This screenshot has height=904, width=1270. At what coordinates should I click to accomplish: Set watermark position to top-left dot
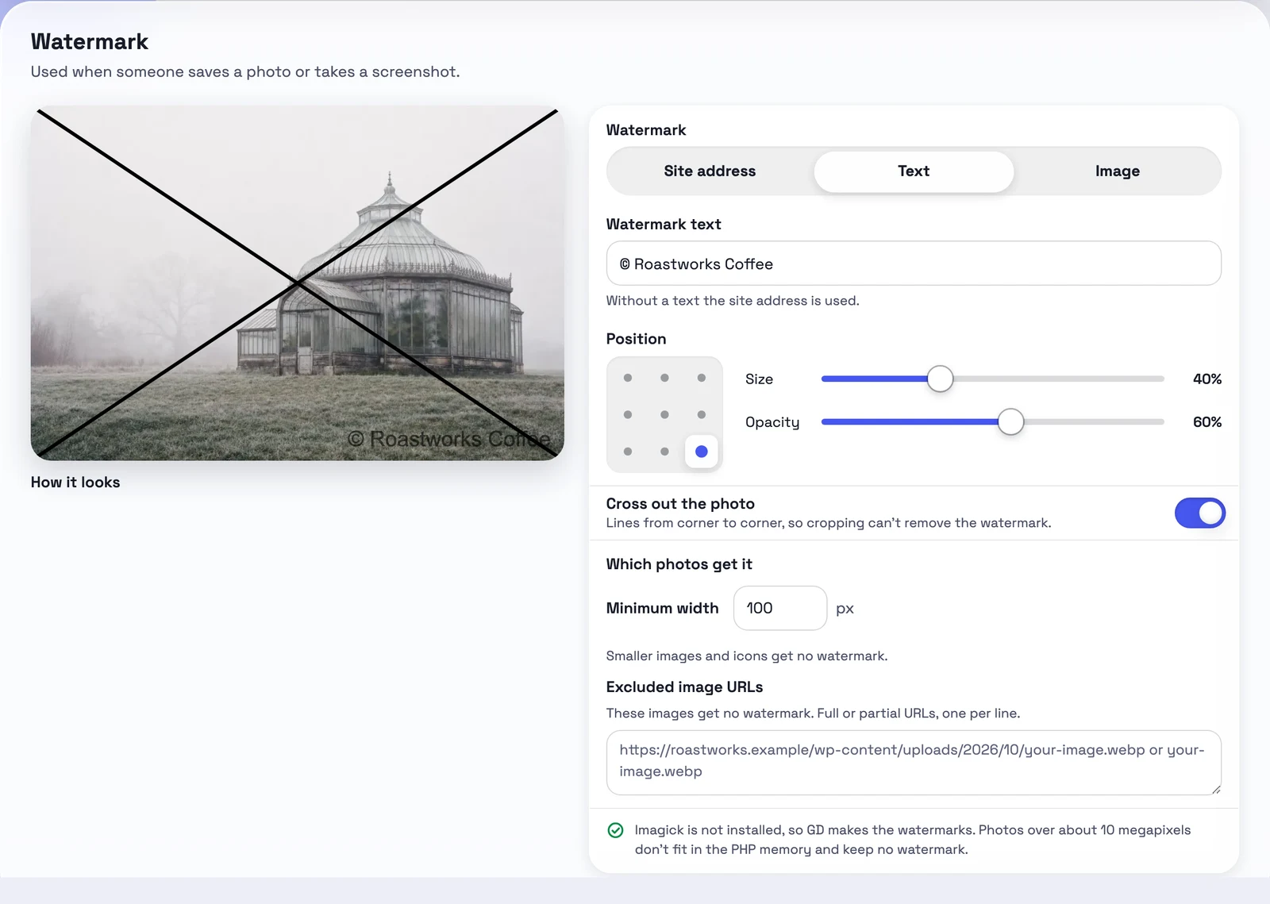click(x=628, y=378)
